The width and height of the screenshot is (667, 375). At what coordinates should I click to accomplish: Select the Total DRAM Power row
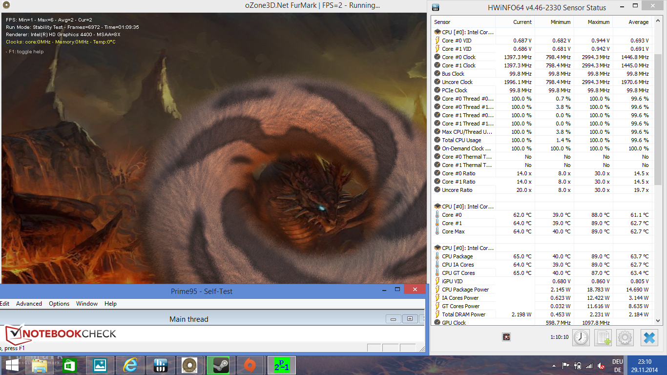tap(542, 314)
